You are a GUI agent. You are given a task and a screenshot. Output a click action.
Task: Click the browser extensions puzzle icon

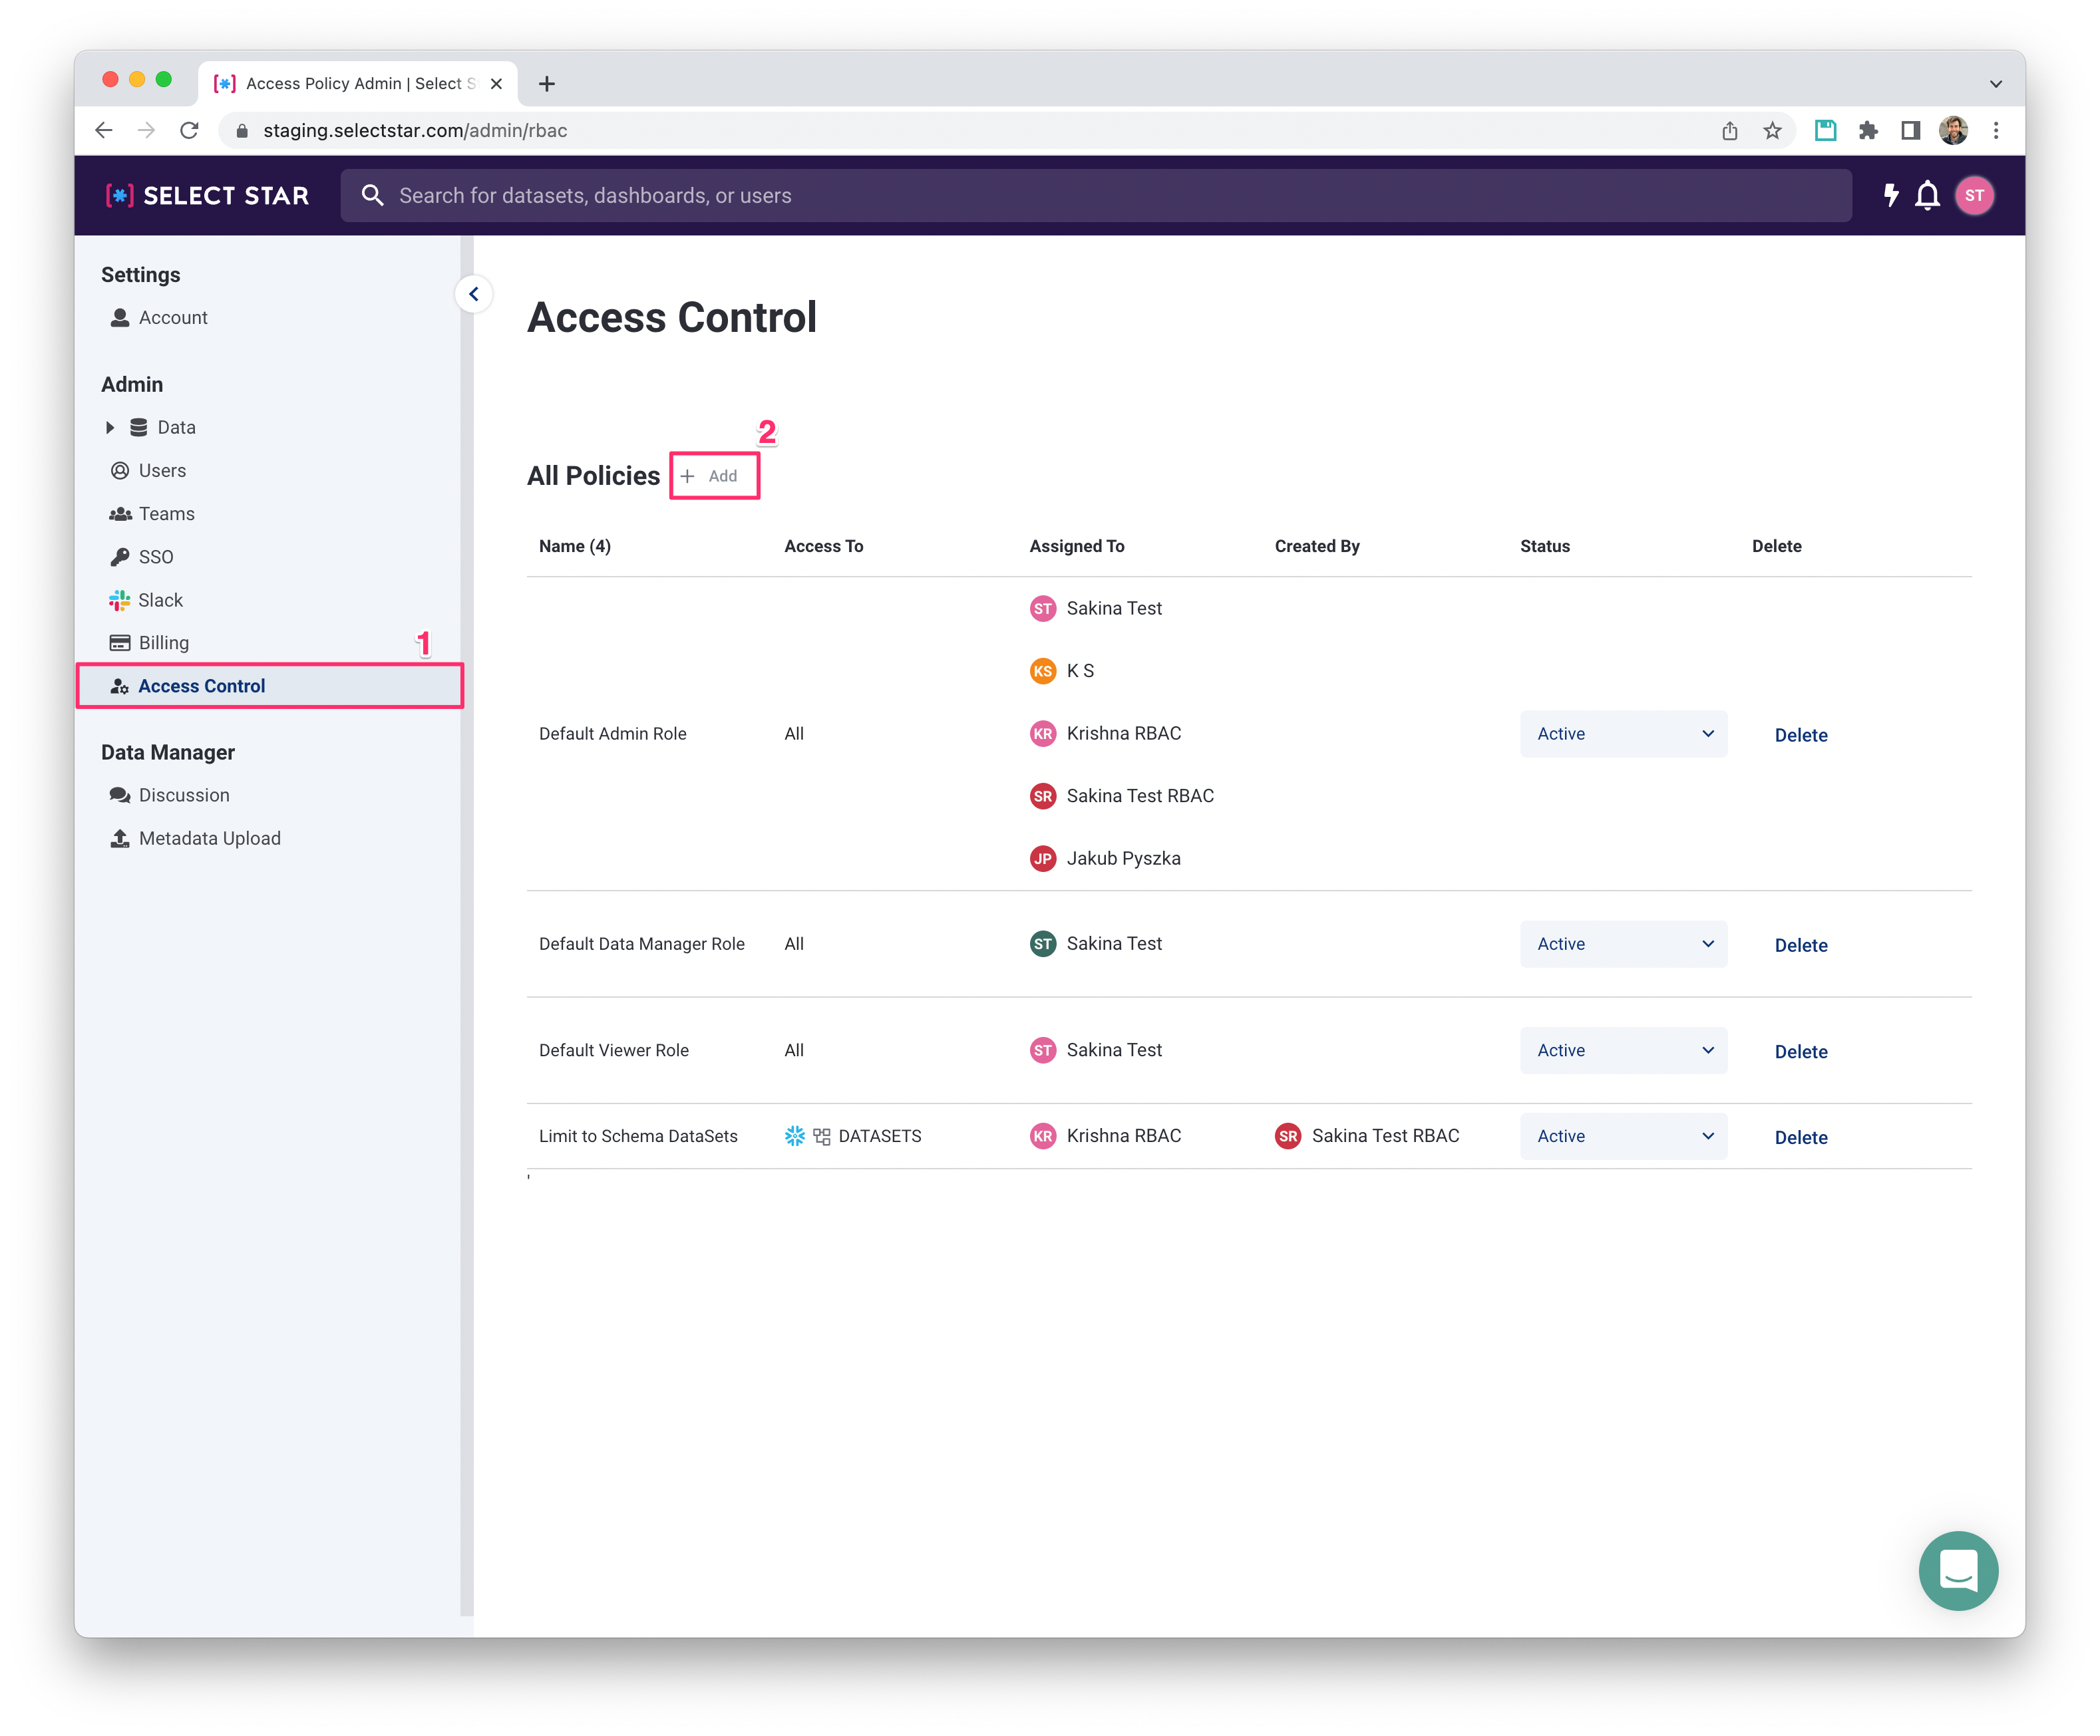click(x=1868, y=131)
